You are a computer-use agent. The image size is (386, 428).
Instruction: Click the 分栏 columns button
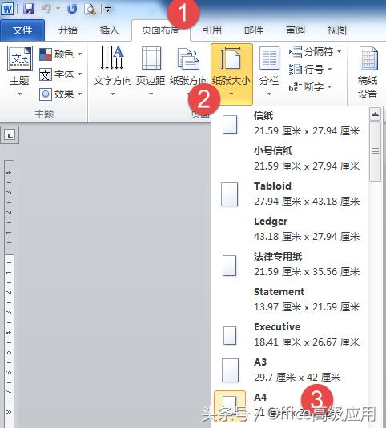tap(269, 71)
